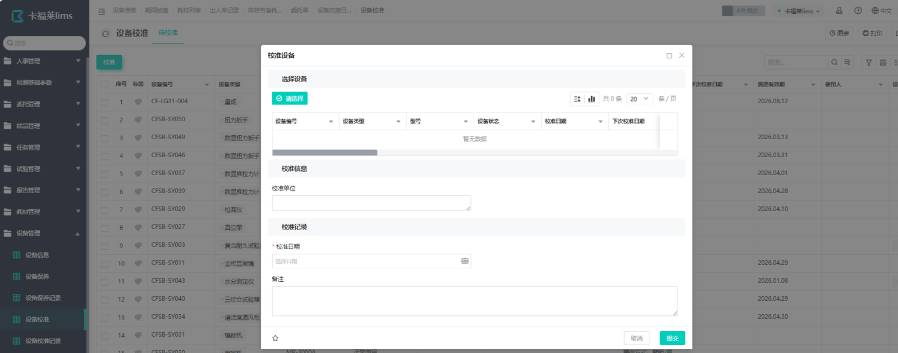
Task: Click calendar icon in 校准日期 field
Action: (x=465, y=261)
